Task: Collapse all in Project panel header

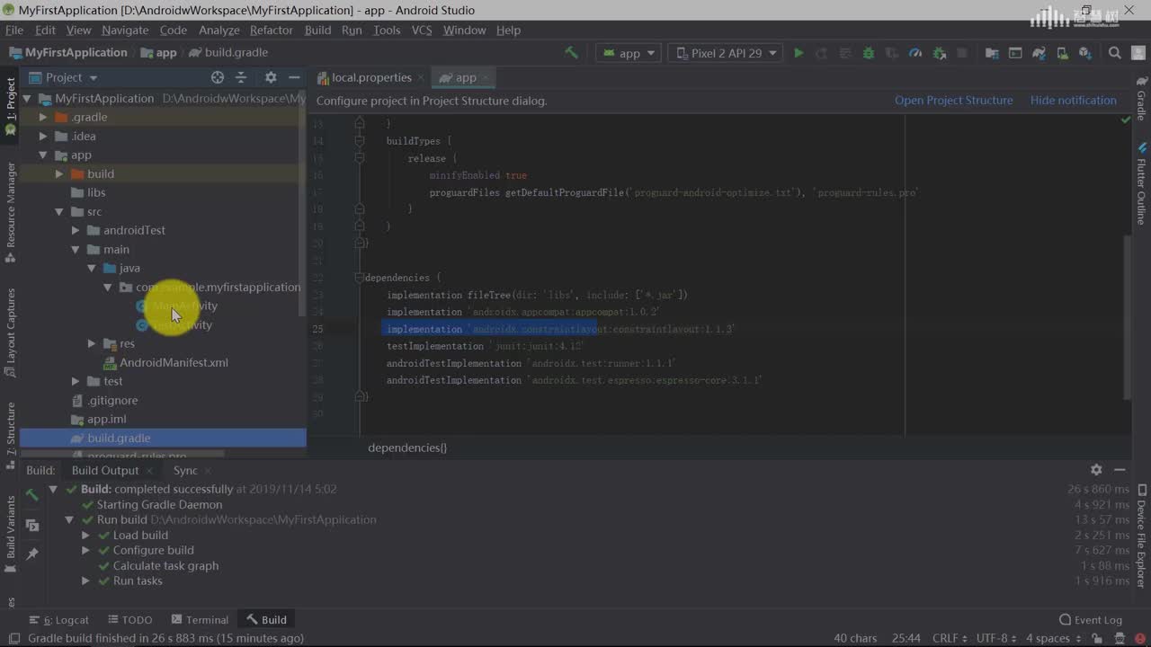Action: click(x=241, y=77)
